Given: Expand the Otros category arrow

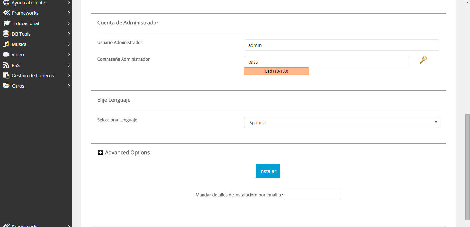Looking at the screenshot, I should [69, 86].
